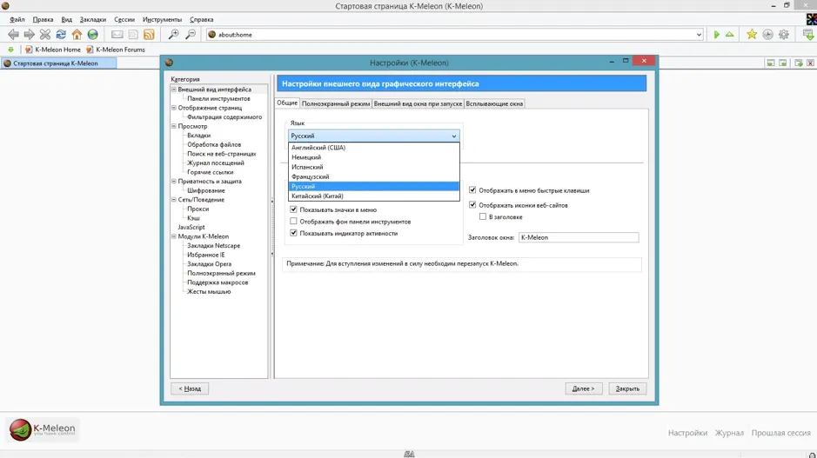
Task: Click the 'Журнал' link at bottom
Action: [x=729, y=433]
